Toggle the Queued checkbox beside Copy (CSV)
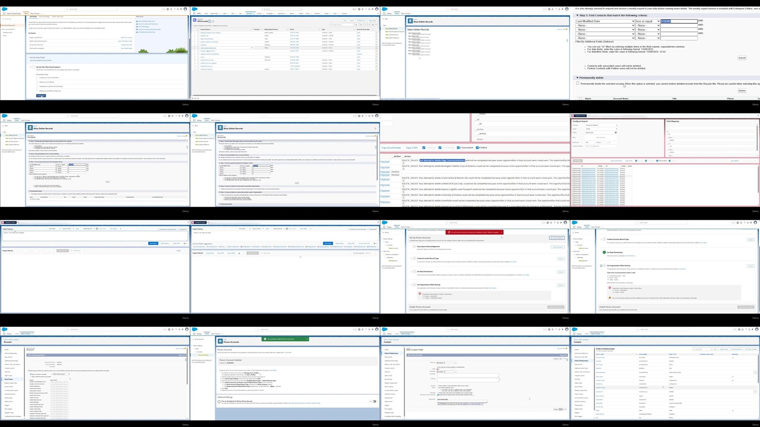Viewport: 760px width, 427px height. [x=424, y=148]
